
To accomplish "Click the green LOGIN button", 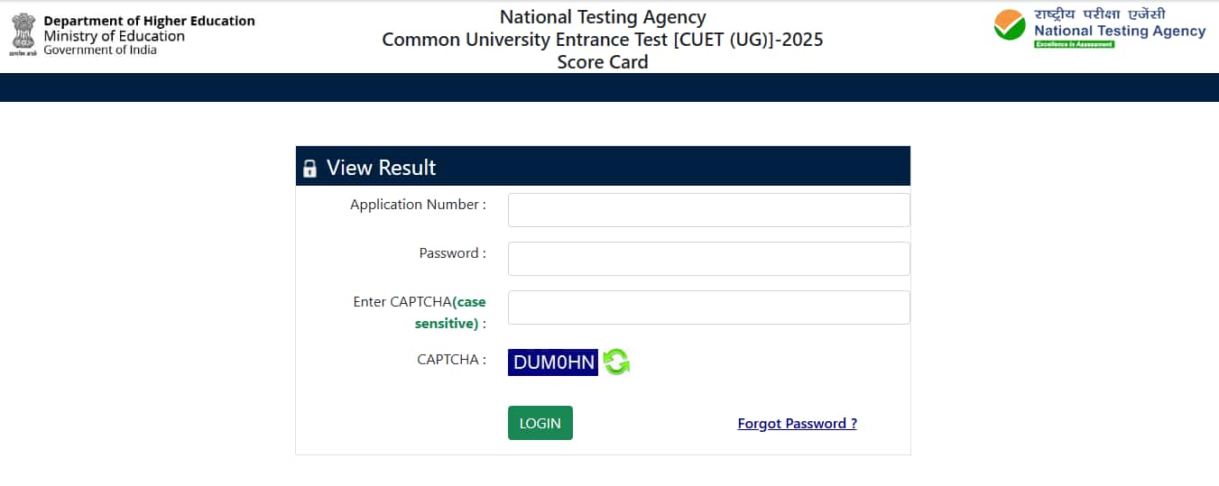I will coord(540,423).
